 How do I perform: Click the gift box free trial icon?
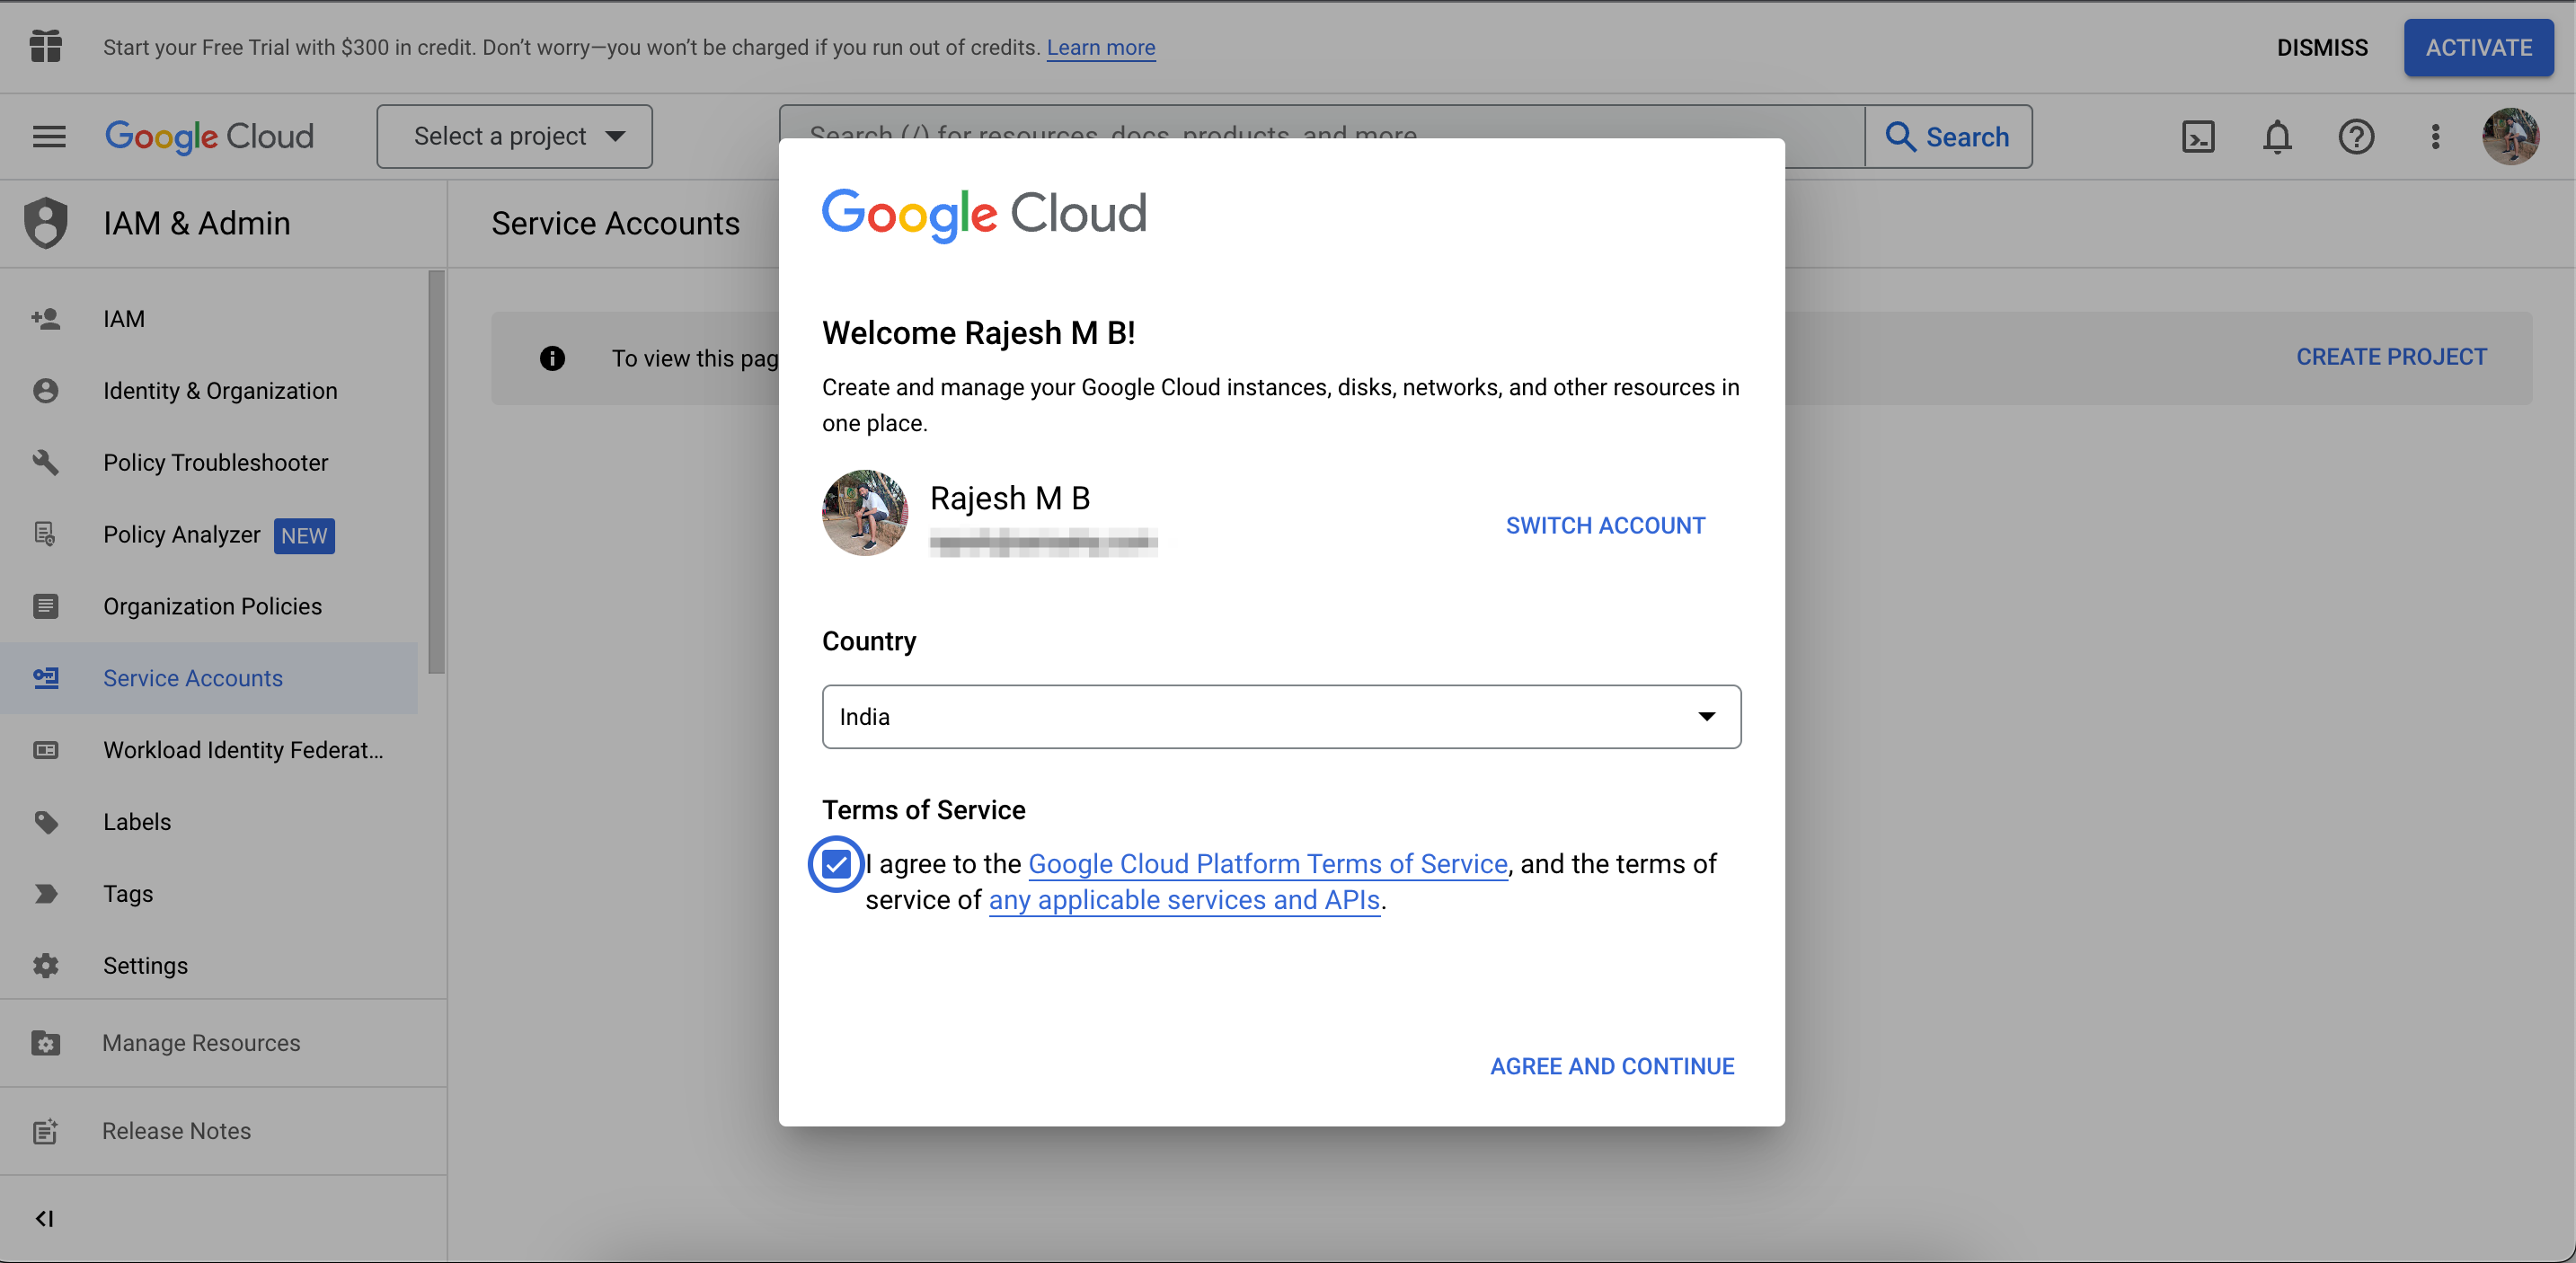(x=46, y=46)
